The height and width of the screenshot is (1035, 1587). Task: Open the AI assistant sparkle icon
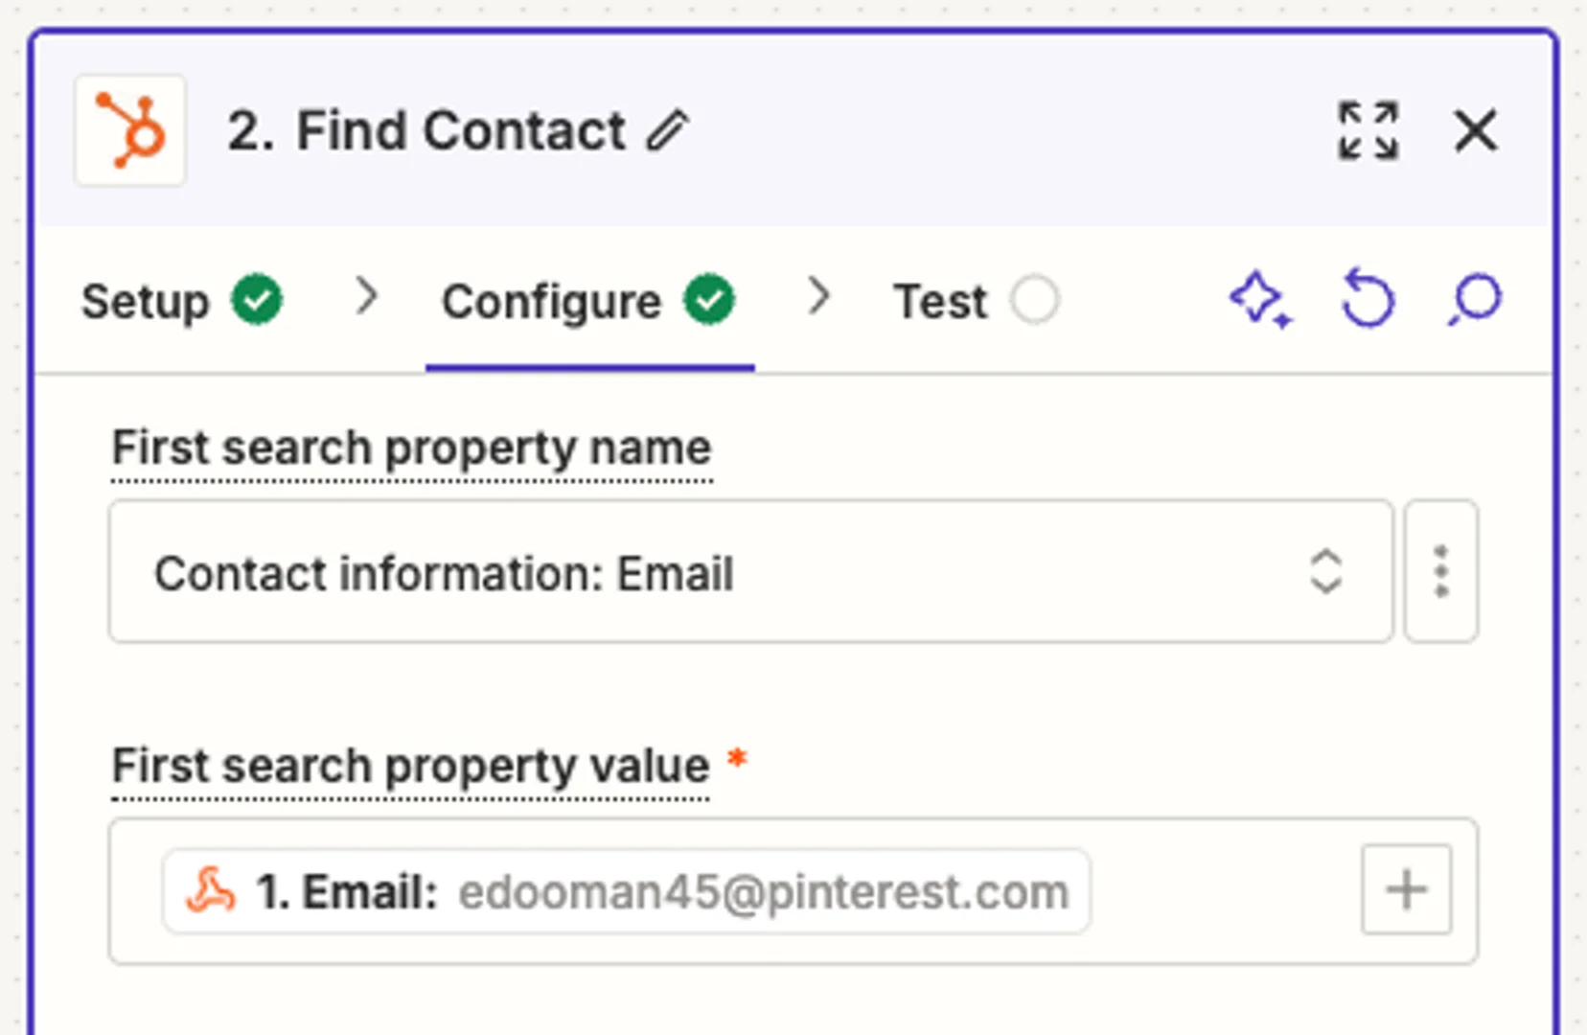[1260, 299]
